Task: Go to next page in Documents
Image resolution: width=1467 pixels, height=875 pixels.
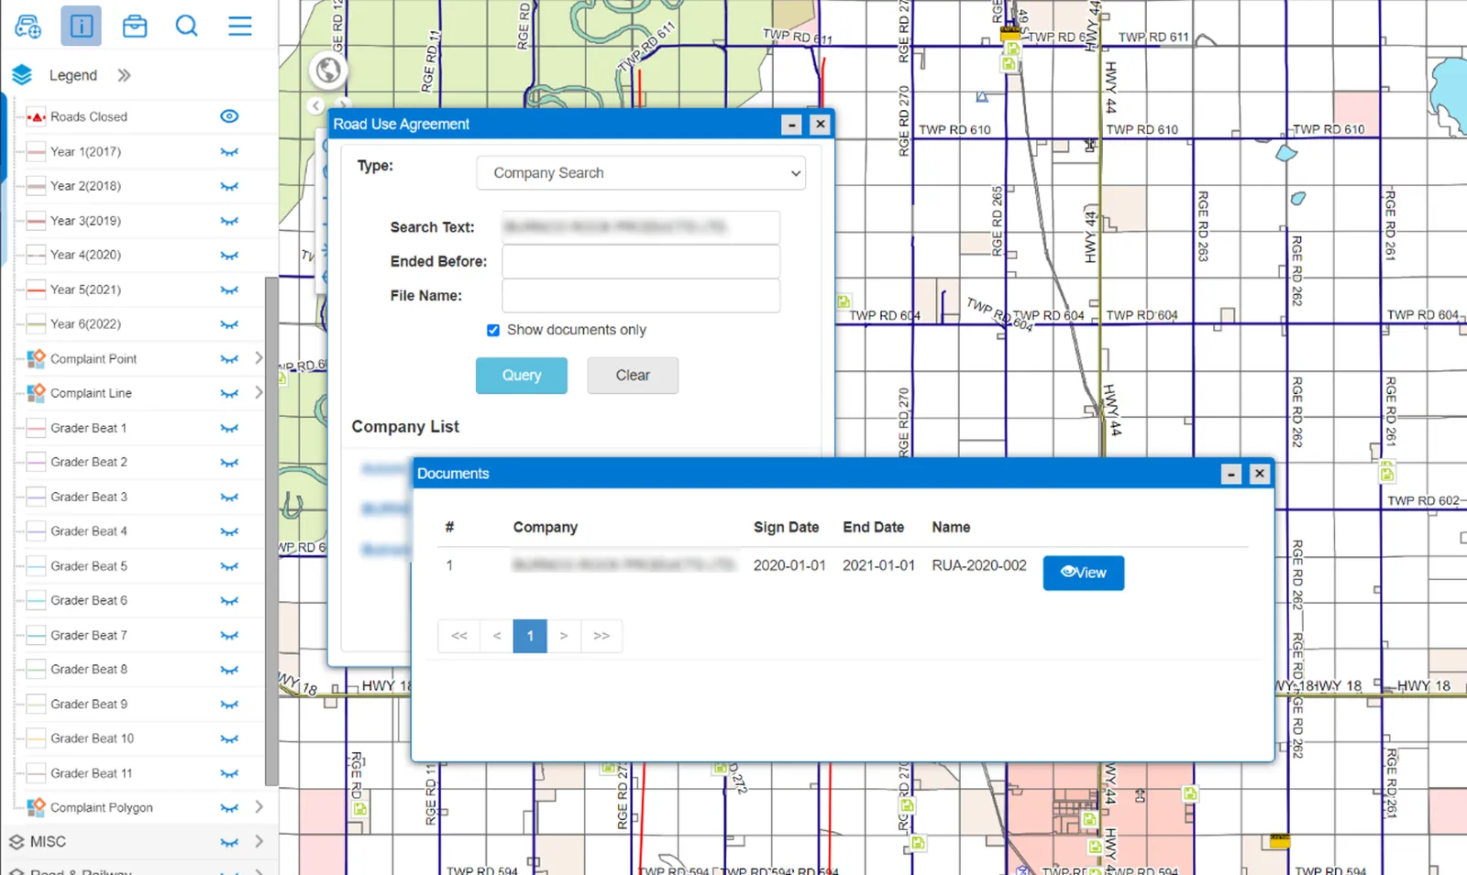Action: point(564,636)
